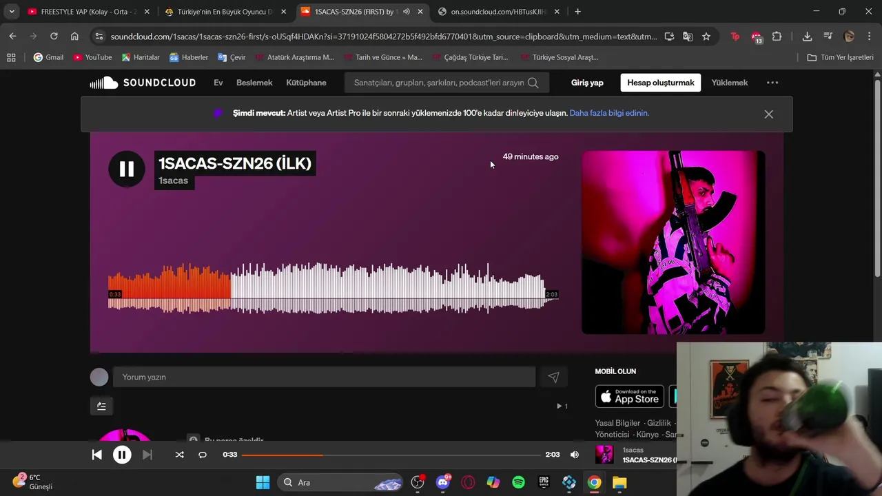Open the Epic Games launcher from the taskbar
Screen dimensions: 882x496
pyautogui.click(x=544, y=482)
